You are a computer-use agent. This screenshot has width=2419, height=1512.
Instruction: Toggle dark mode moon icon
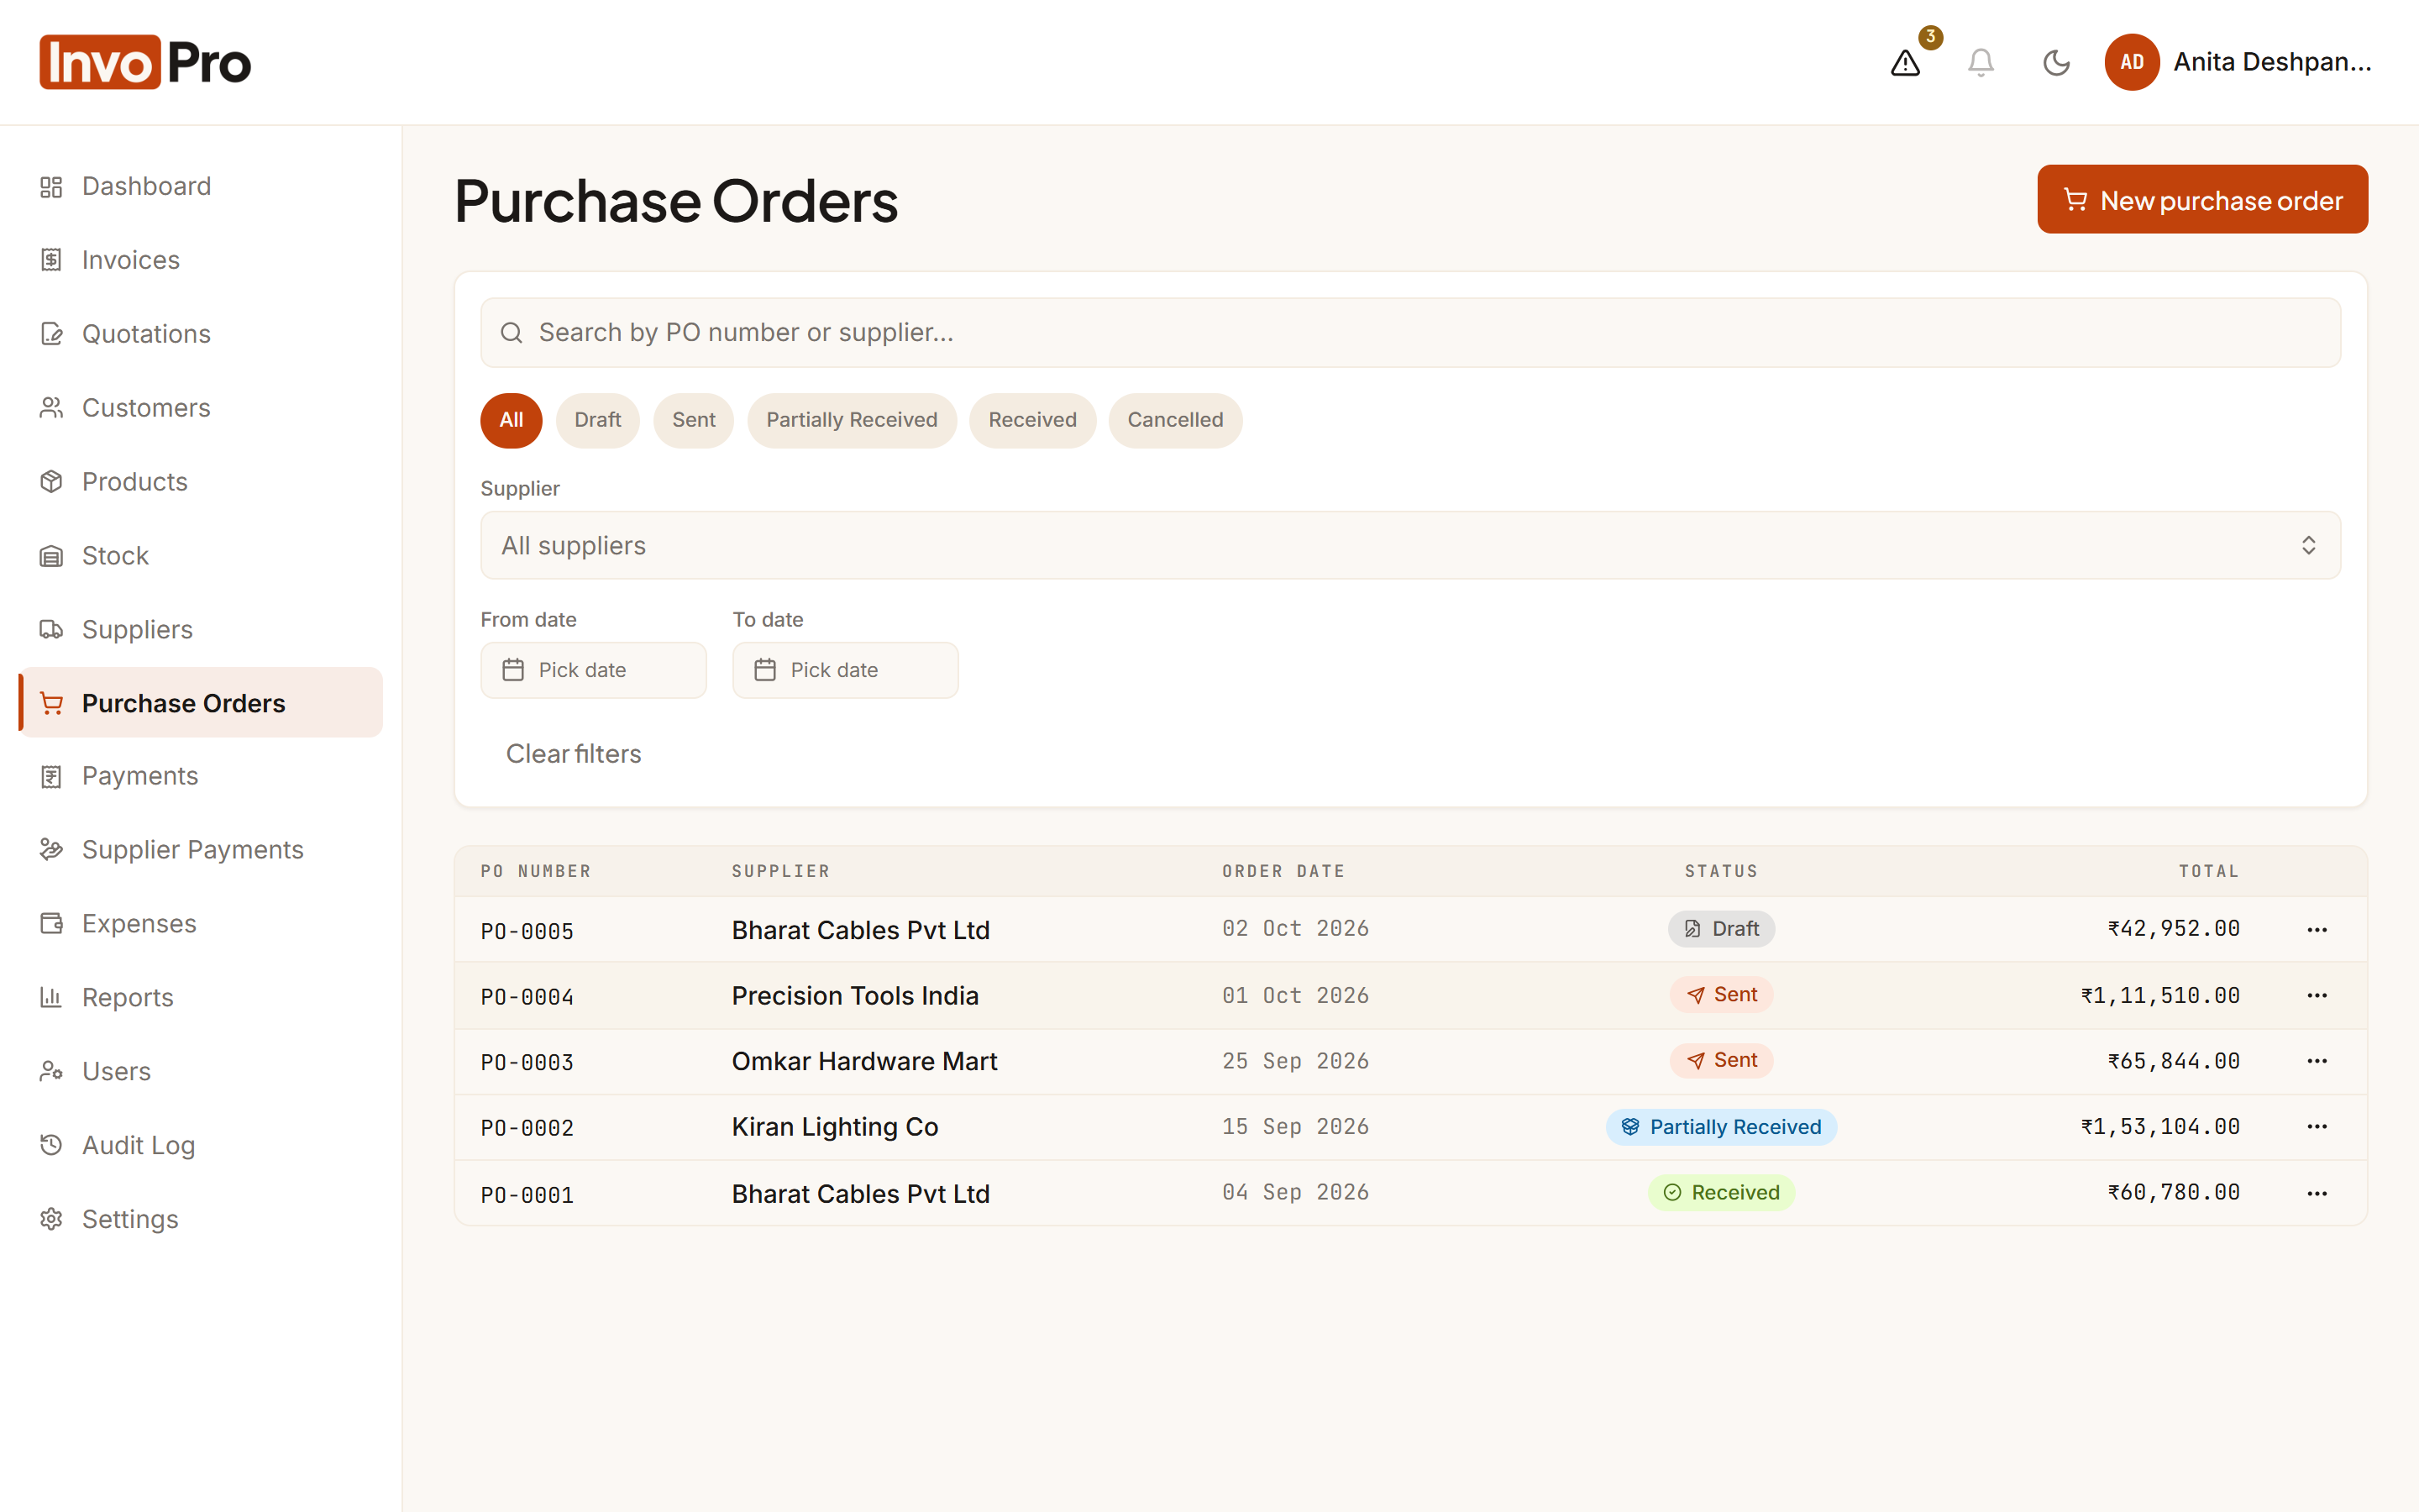(2056, 63)
